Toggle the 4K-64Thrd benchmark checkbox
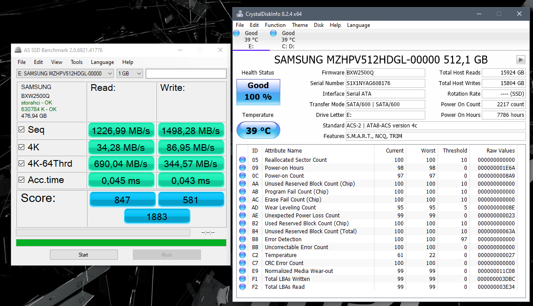533x306 pixels. tap(21, 164)
